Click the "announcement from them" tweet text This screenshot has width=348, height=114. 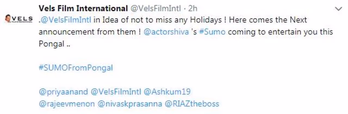(86, 32)
